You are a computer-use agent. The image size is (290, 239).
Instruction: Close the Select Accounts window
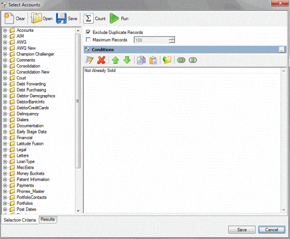pos(280,3)
